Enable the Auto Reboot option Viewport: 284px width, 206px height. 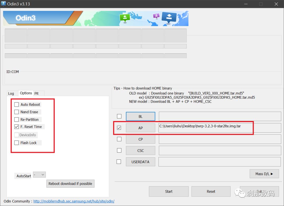17,104
